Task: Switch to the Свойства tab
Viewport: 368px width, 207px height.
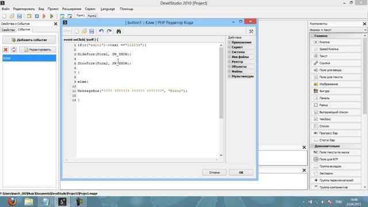Action: 8,30
